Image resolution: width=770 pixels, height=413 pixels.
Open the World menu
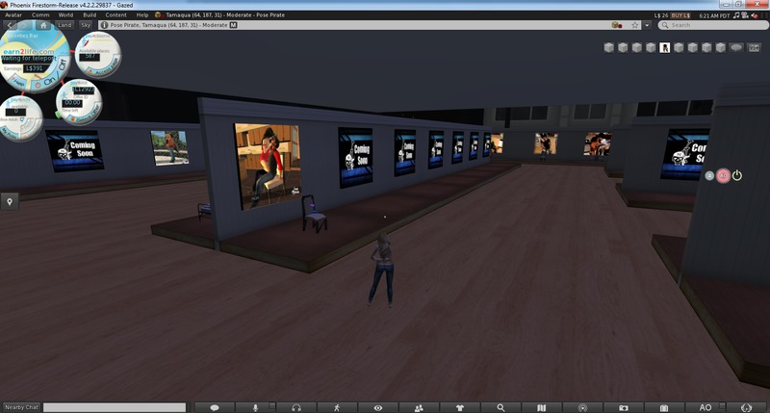(x=64, y=15)
